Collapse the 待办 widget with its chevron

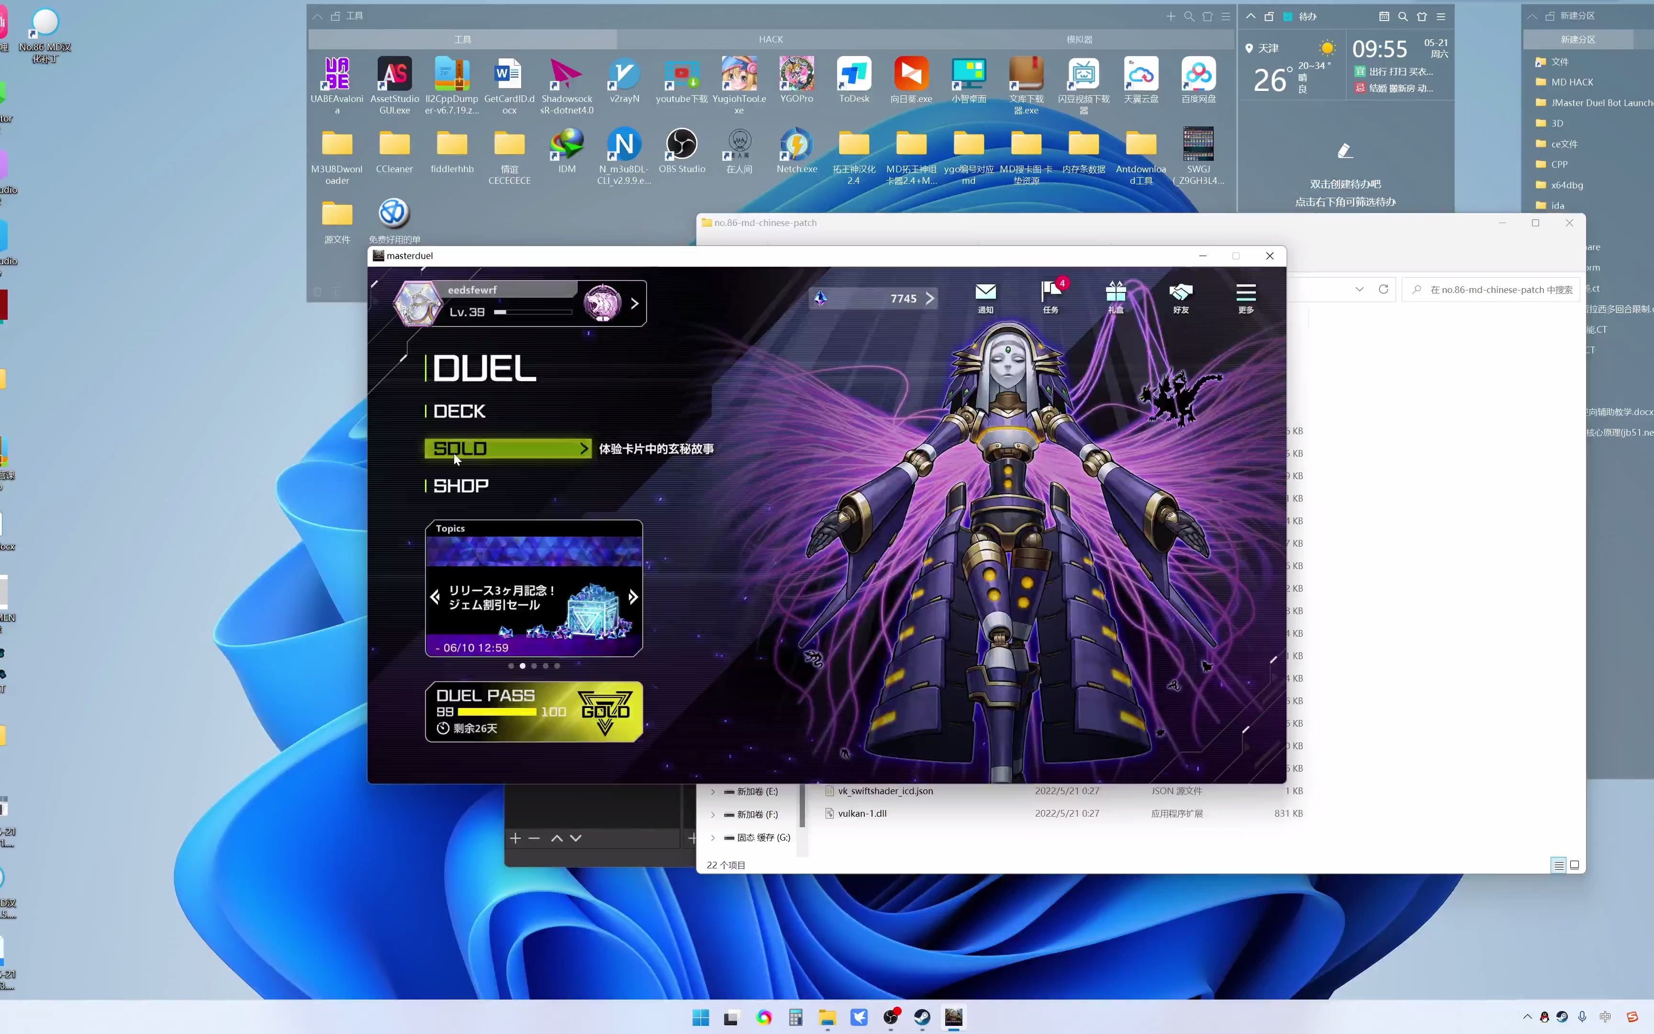1250,16
